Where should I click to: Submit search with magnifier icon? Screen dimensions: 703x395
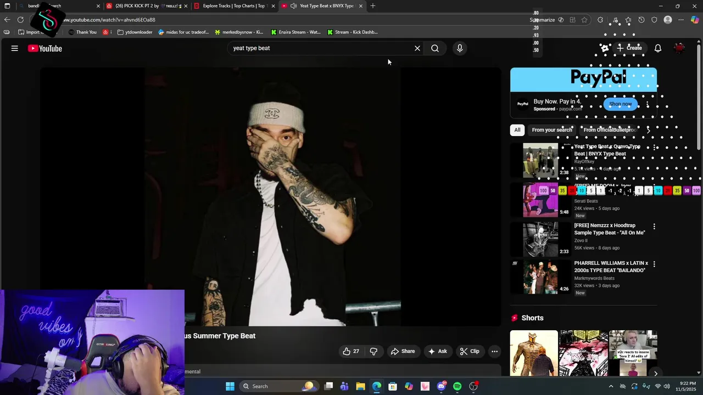click(435, 48)
